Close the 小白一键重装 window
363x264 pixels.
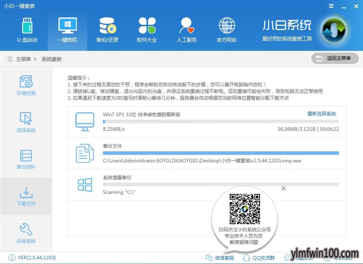356,6
